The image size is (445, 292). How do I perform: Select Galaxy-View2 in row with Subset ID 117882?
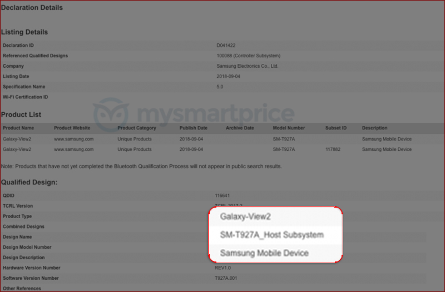coord(17,149)
